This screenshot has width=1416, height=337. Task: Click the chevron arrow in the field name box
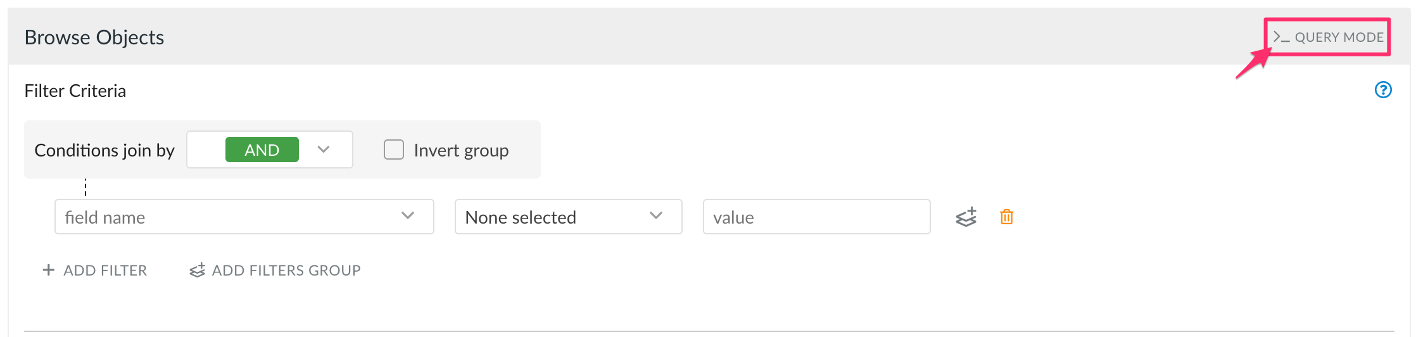click(x=408, y=216)
